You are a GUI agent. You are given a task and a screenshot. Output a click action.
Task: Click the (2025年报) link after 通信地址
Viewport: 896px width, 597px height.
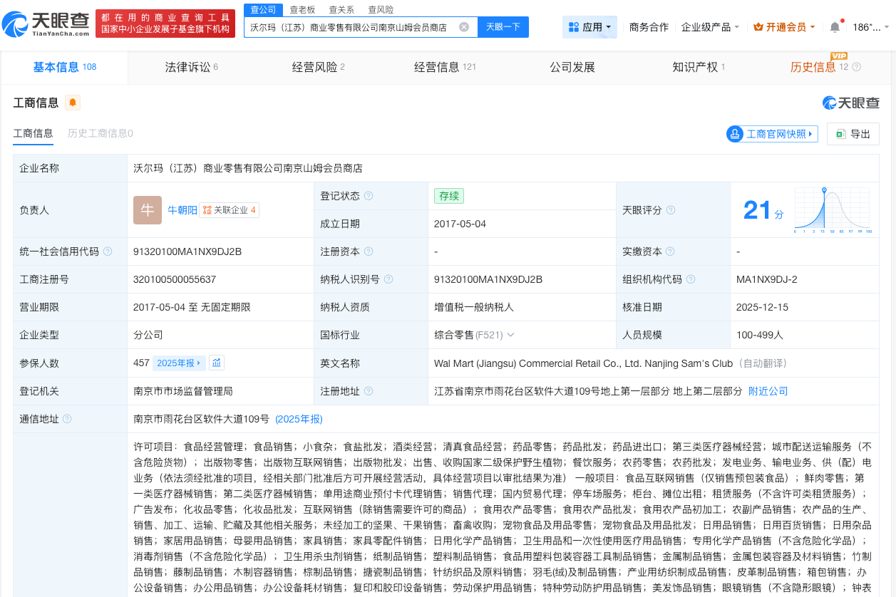point(299,419)
